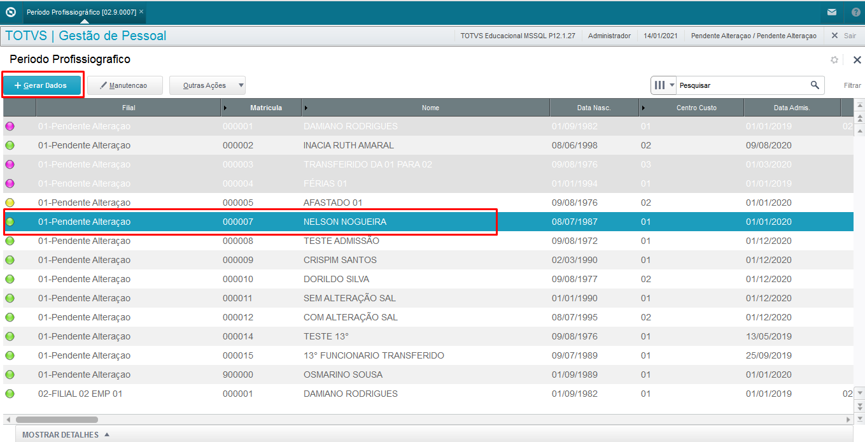Click the green status dot of INACIA RUTH AMARAL

point(10,145)
